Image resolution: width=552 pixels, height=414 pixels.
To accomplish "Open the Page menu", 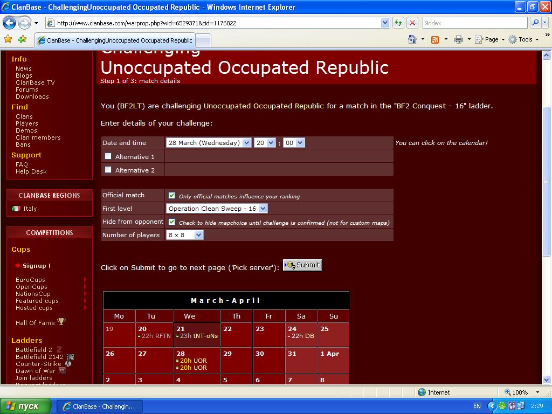I will (489, 39).
